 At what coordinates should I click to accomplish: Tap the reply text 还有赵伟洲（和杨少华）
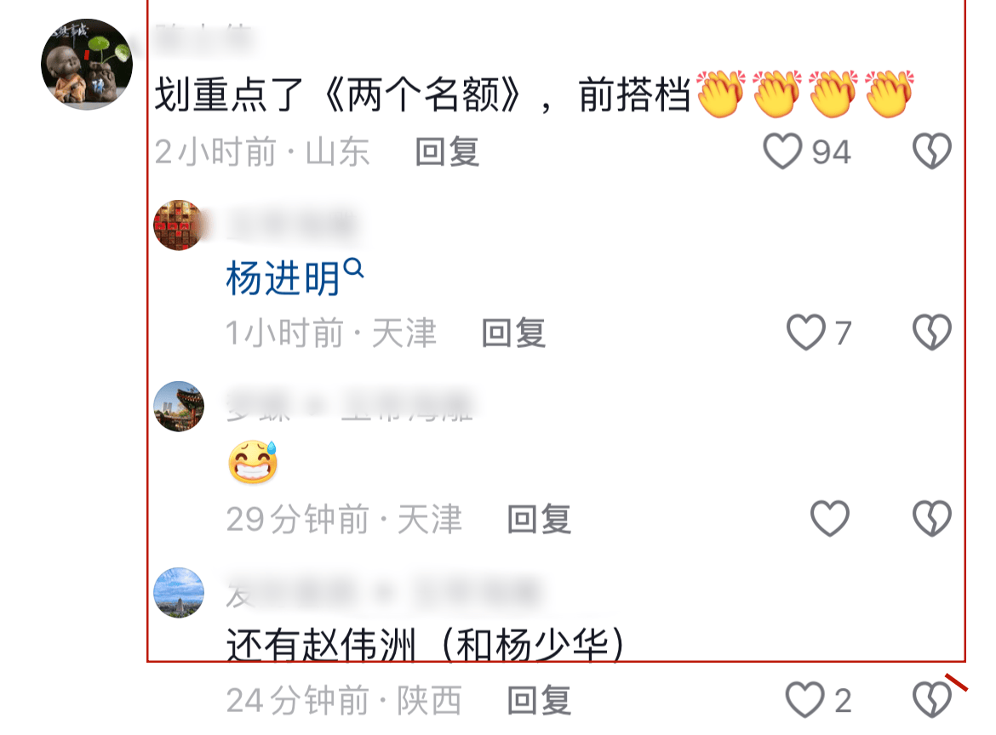tap(426, 645)
